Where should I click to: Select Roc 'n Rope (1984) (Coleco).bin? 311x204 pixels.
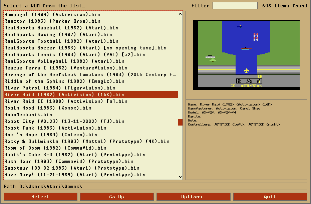[91, 135]
